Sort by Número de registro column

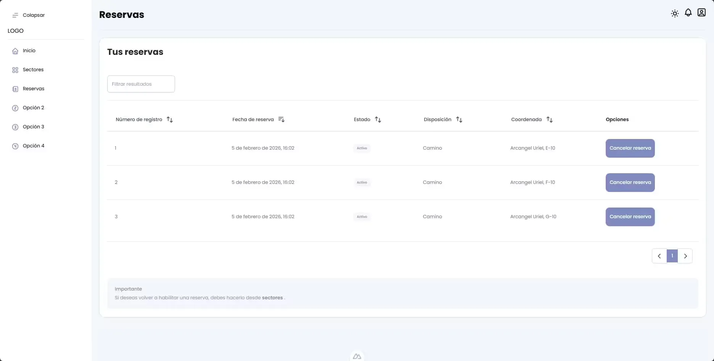coord(170,119)
